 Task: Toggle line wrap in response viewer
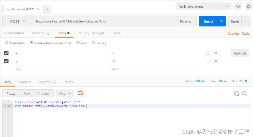coord(80,93)
